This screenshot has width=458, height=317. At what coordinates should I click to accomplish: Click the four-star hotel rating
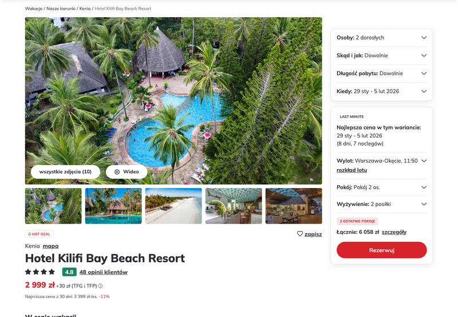tap(40, 272)
